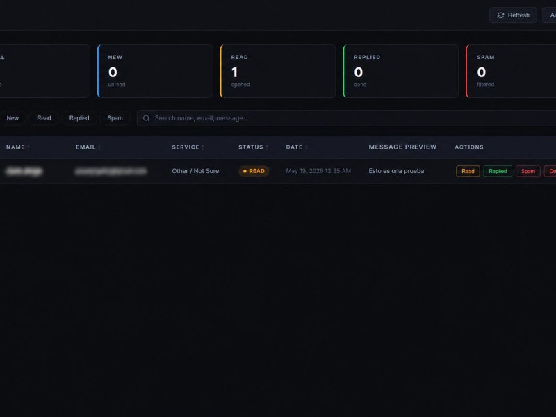Filter messages by Spam tab

(115, 118)
